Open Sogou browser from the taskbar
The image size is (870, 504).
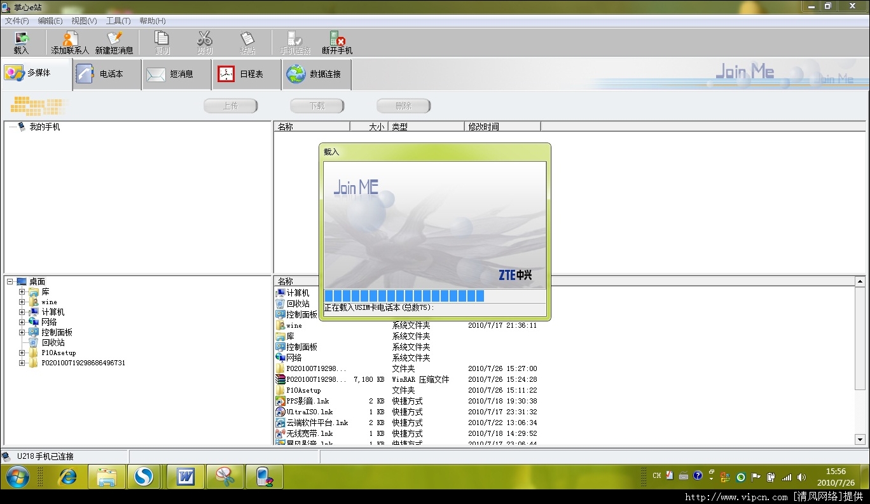[144, 477]
